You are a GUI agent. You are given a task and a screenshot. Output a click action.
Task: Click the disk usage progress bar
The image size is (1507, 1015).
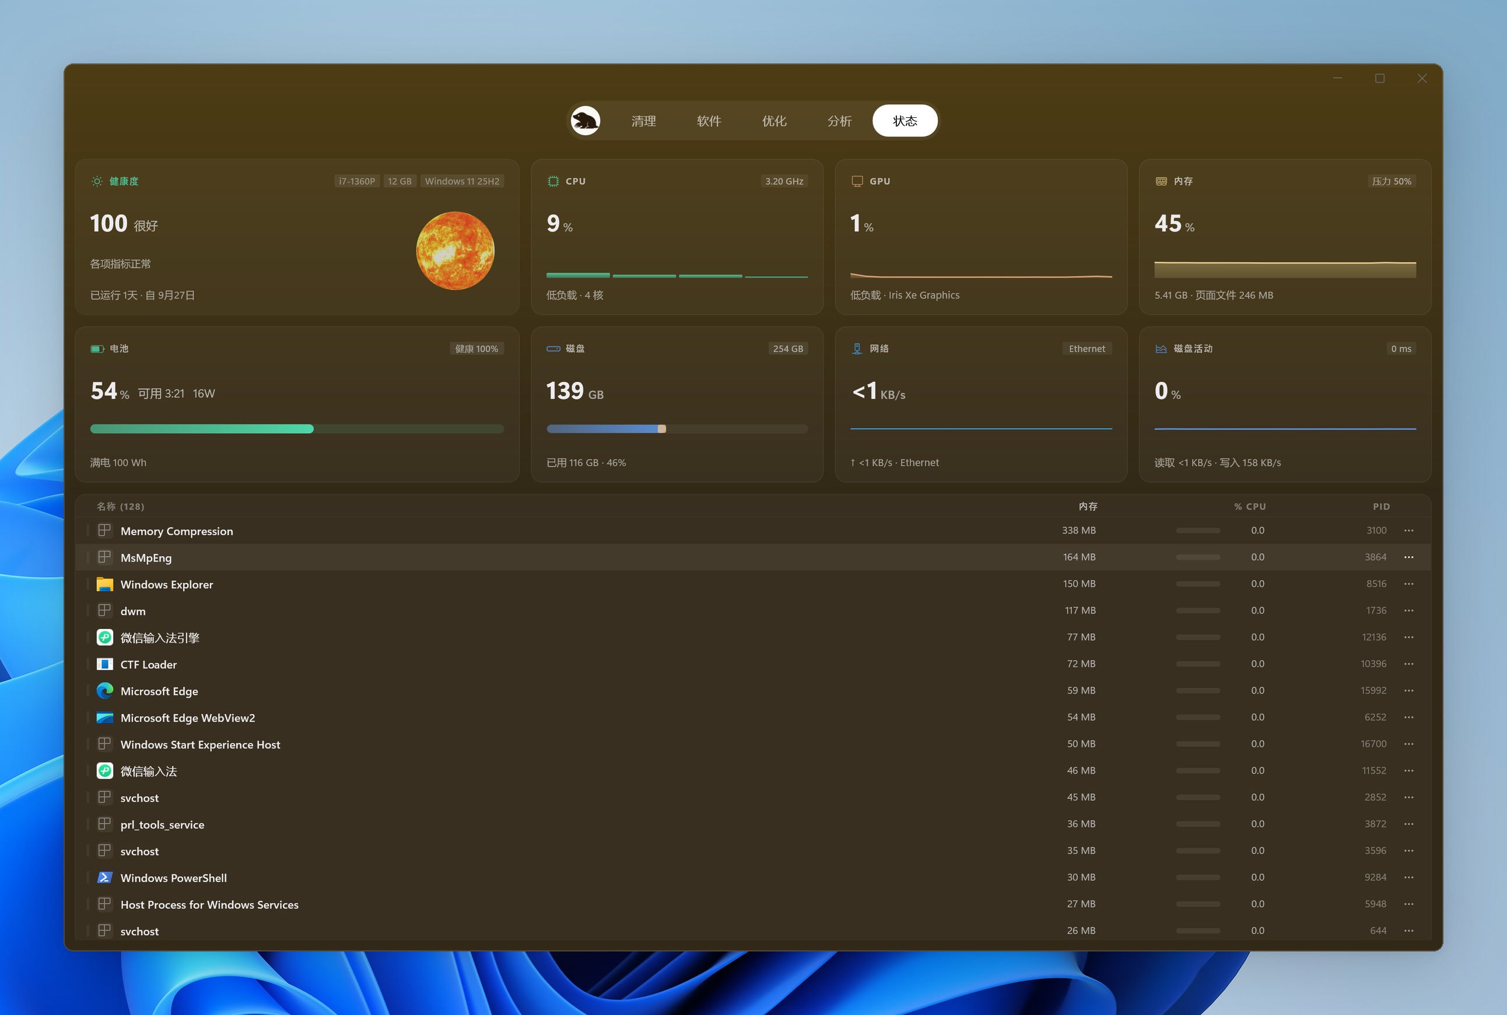(x=677, y=429)
